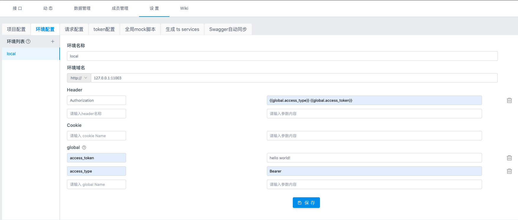The image size is (518, 220).
Task: Delete the access_type global variable
Action: 509,171
